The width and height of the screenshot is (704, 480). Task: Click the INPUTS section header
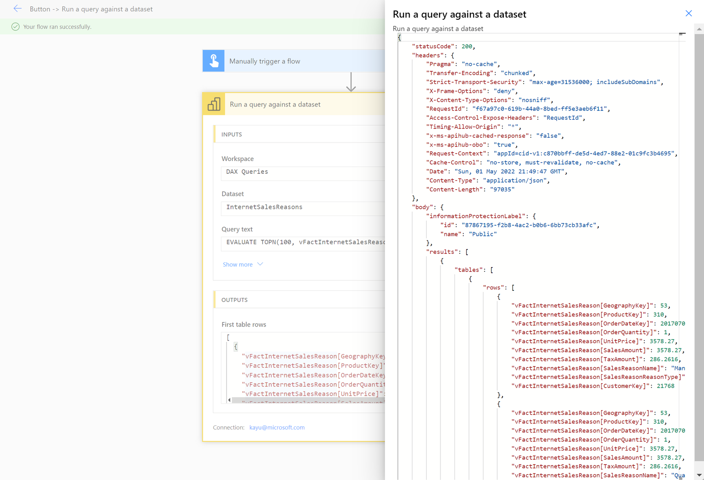tap(299, 134)
